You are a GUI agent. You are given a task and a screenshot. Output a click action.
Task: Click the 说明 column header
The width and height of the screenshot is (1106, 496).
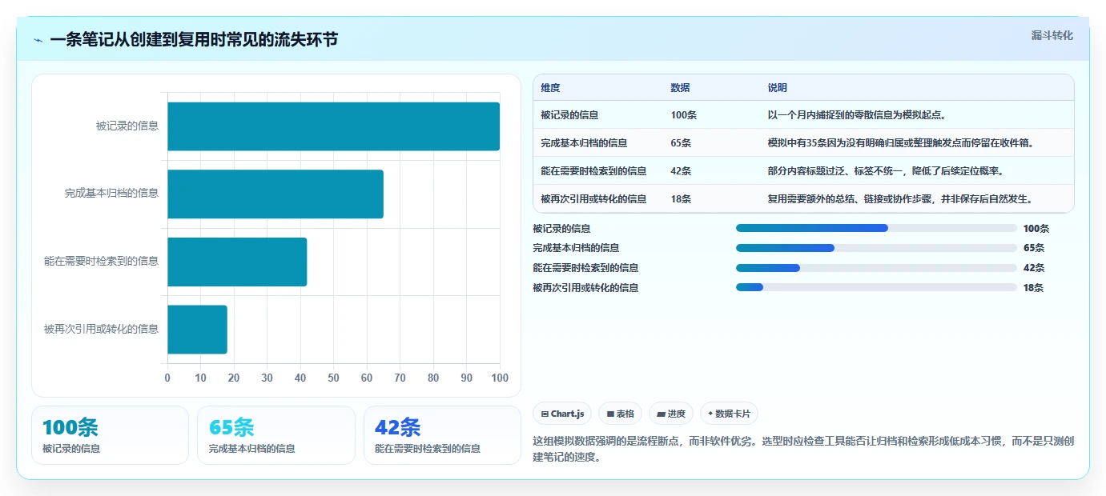click(777, 88)
